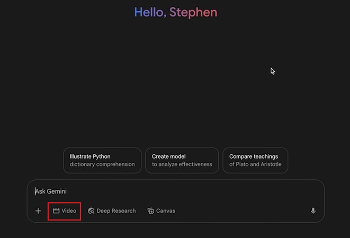Screen dimensions: 350x238
Task: Open the Deep Research tool
Action: click(112, 211)
